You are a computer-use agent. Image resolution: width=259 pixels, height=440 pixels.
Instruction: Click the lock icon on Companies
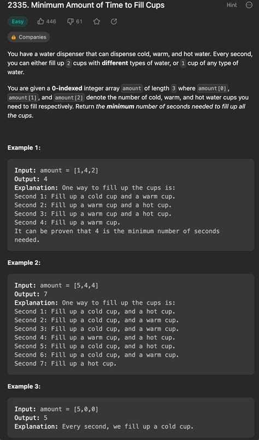13,37
